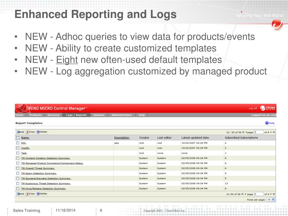Toggle the select-all checkbox in header row
Image resolution: width=288 pixels, height=216 pixels.
coord(18,138)
